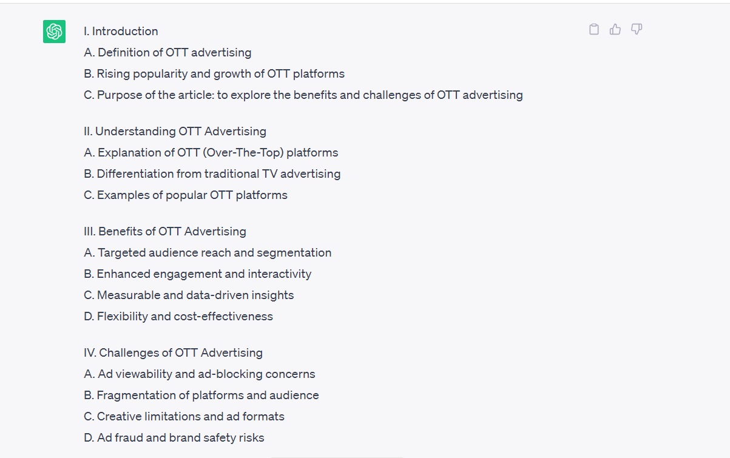730x458 pixels.
Task: Click 'Rising popularity and growth of OTT platforms'
Action: click(214, 74)
